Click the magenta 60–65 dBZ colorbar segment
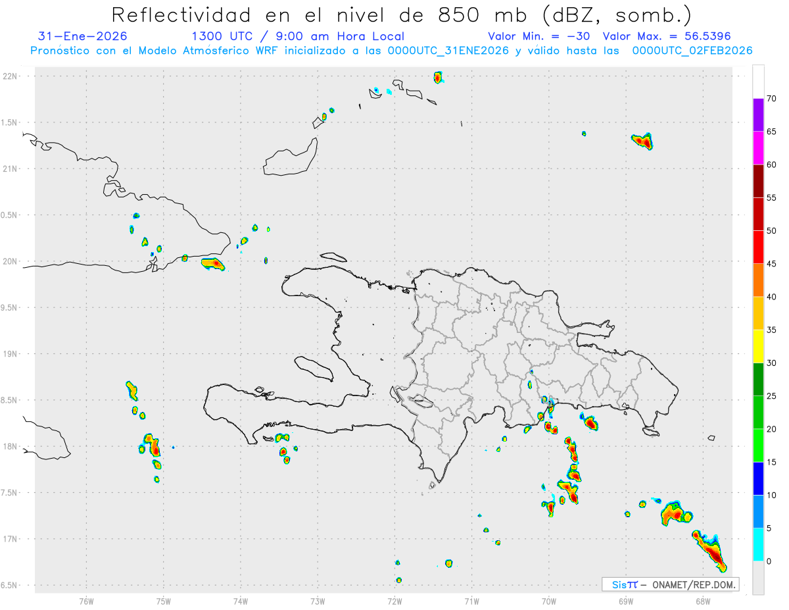The width and height of the screenshot is (789, 610). pyautogui.click(x=758, y=148)
